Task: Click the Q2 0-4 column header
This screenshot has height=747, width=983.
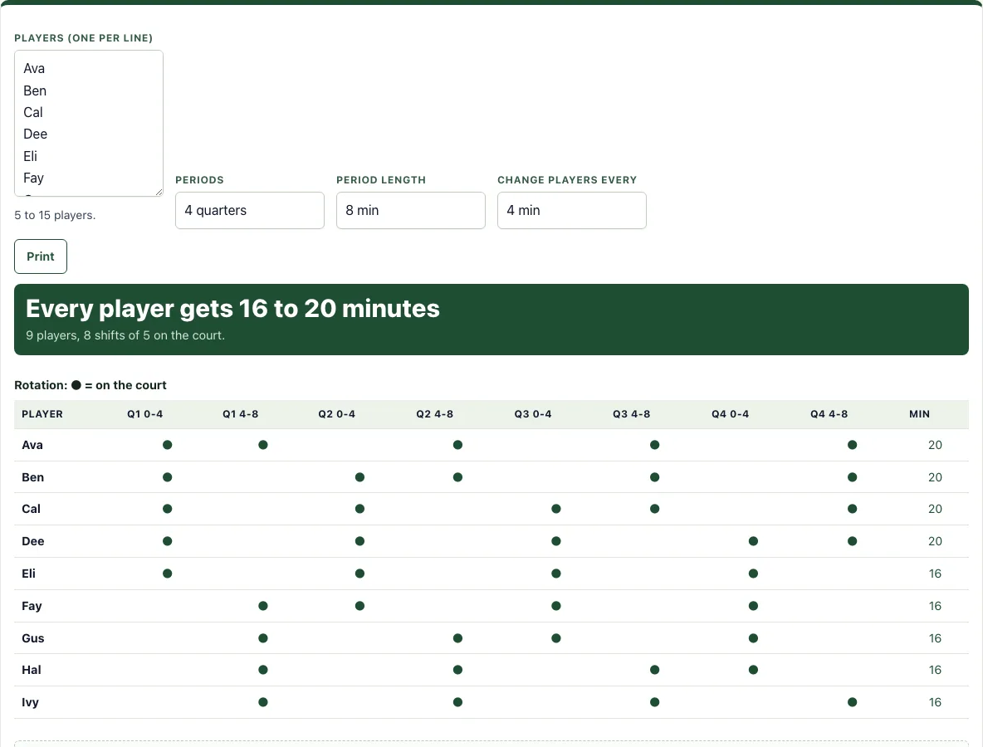Action: [336, 414]
